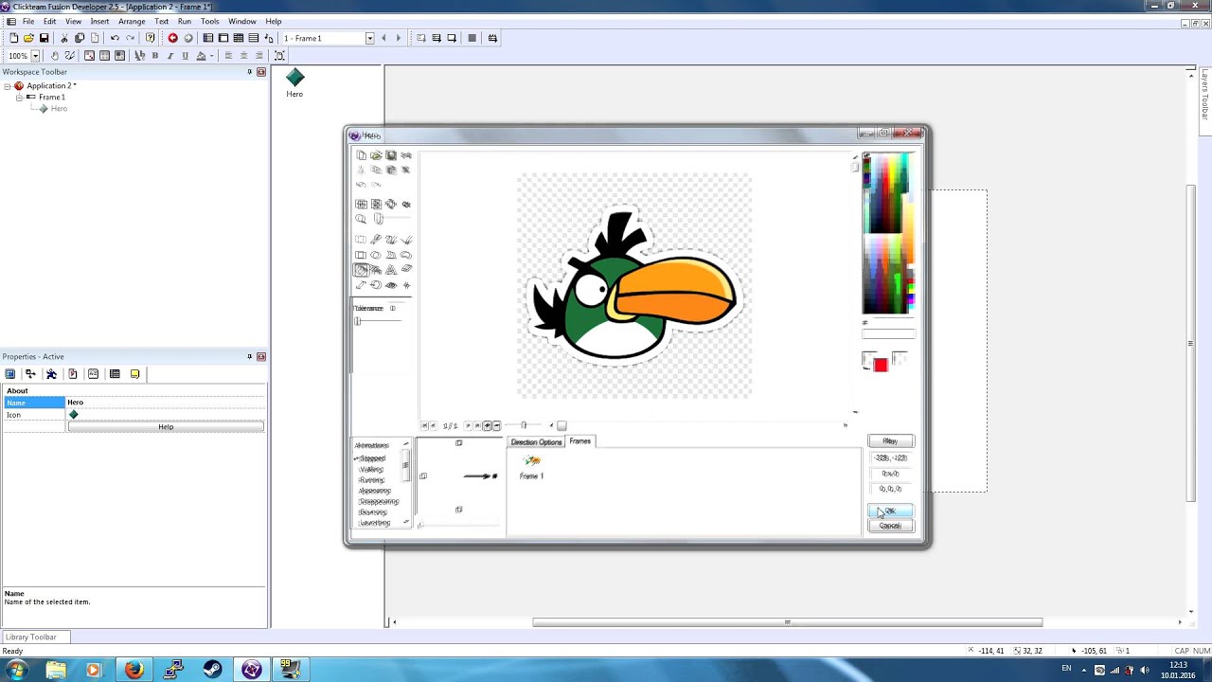Select the Running animation in the list
Image resolution: width=1212 pixels, height=682 pixels.
tap(371, 480)
